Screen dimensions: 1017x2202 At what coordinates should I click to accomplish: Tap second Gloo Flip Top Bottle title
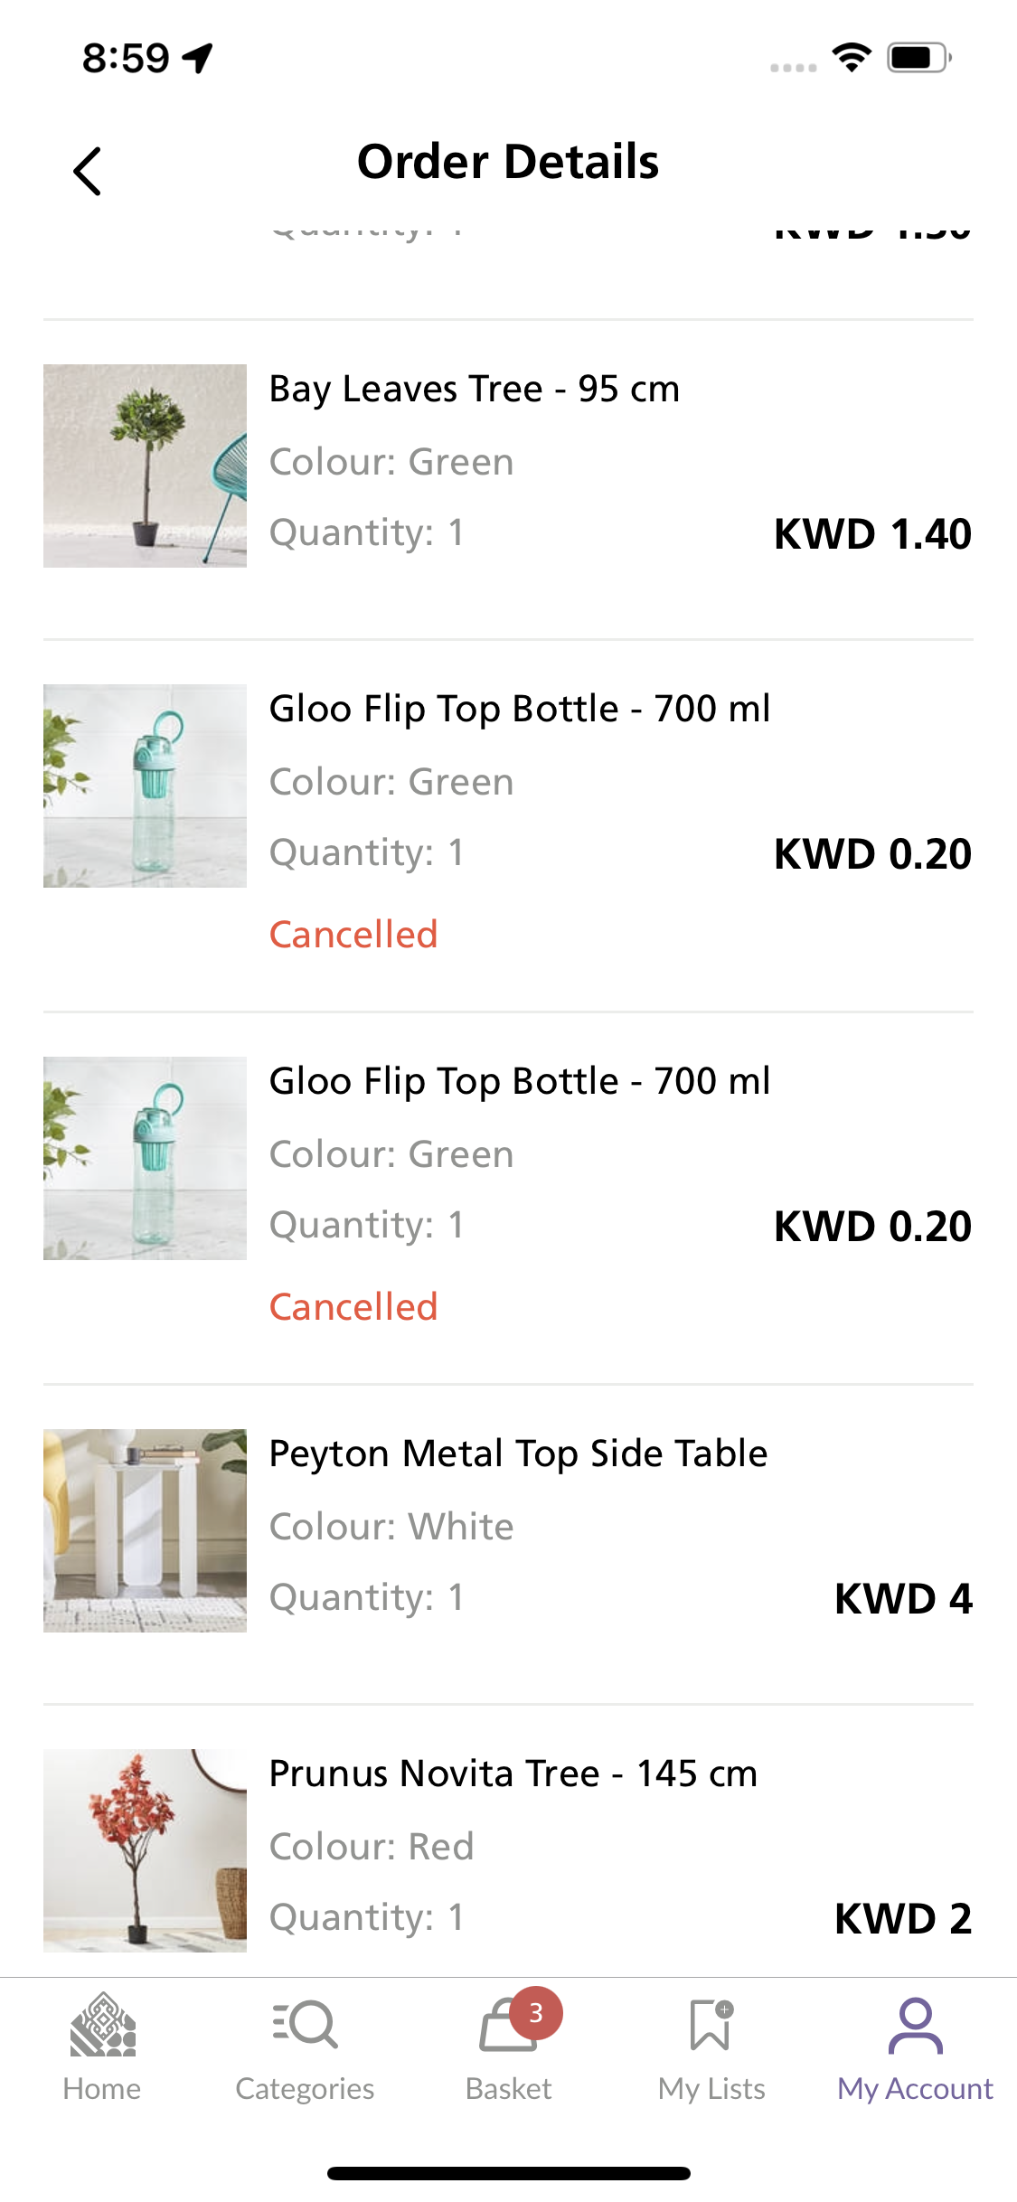519,1081
